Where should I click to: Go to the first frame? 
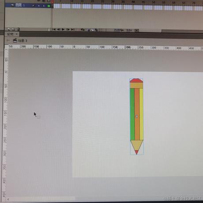point(54,30)
